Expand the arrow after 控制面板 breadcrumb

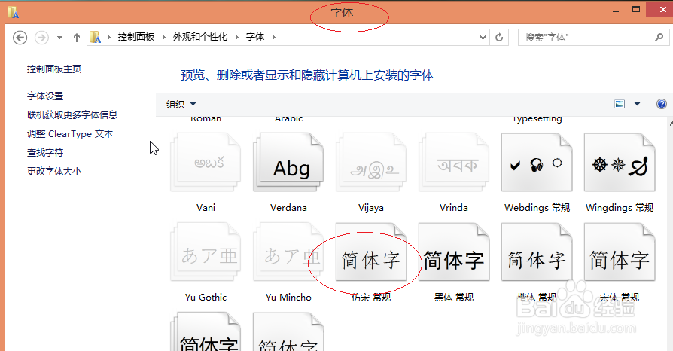[x=164, y=38]
